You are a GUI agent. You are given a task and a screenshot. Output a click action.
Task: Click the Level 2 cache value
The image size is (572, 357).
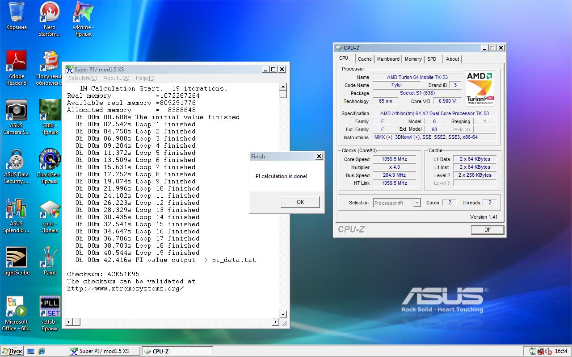tap(475, 175)
